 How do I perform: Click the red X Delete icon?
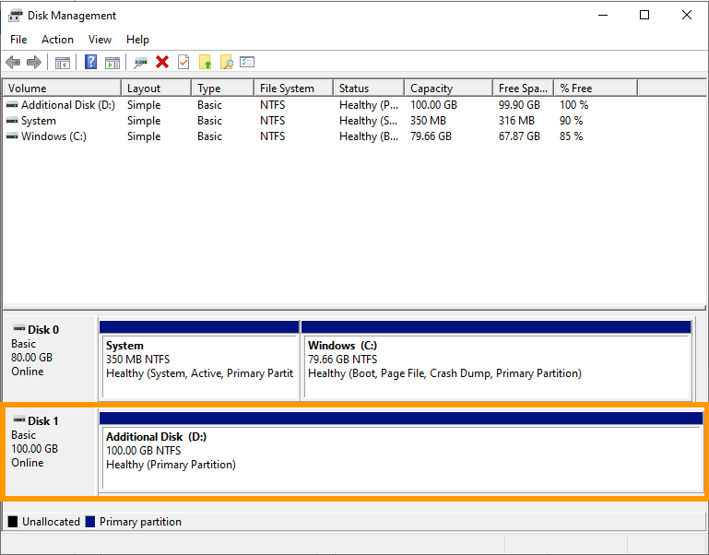(x=162, y=62)
